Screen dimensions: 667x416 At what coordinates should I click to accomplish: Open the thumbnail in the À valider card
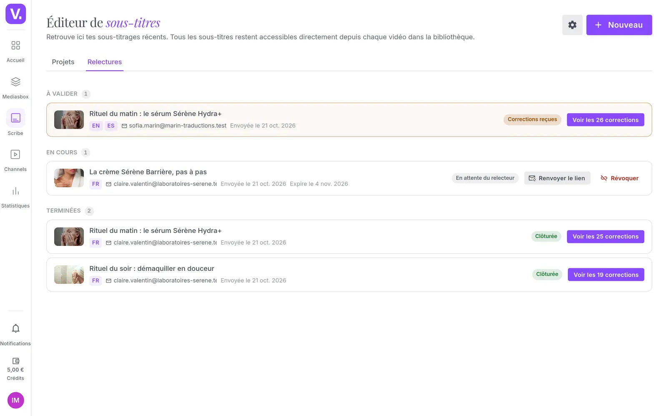[69, 120]
